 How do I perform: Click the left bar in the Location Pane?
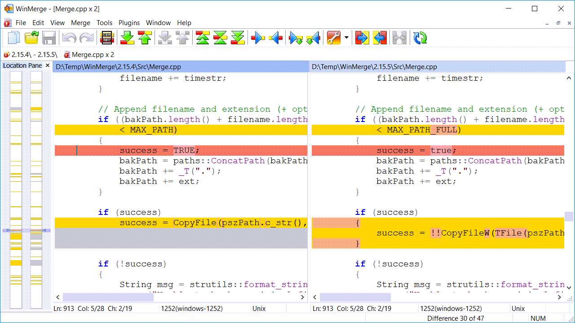[x=16, y=190]
